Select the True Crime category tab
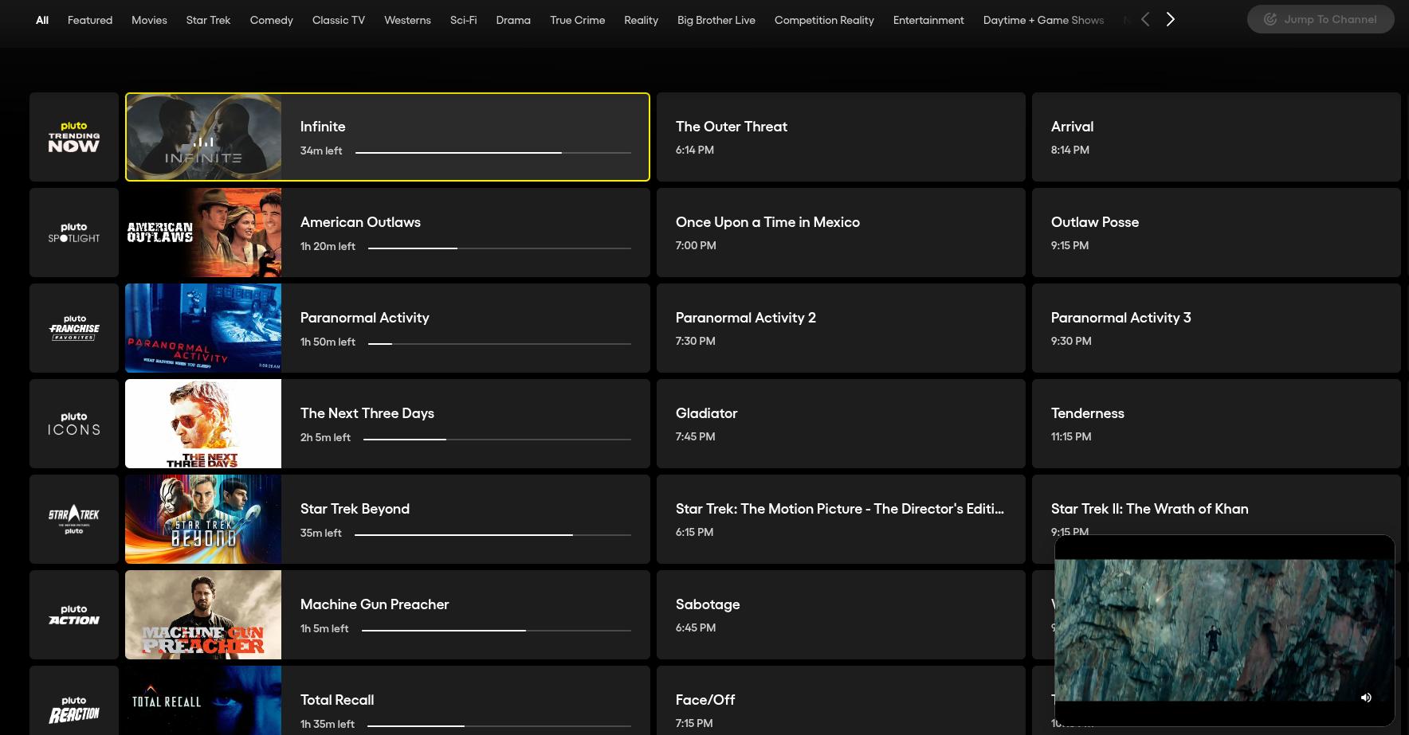The height and width of the screenshot is (735, 1409). click(578, 20)
